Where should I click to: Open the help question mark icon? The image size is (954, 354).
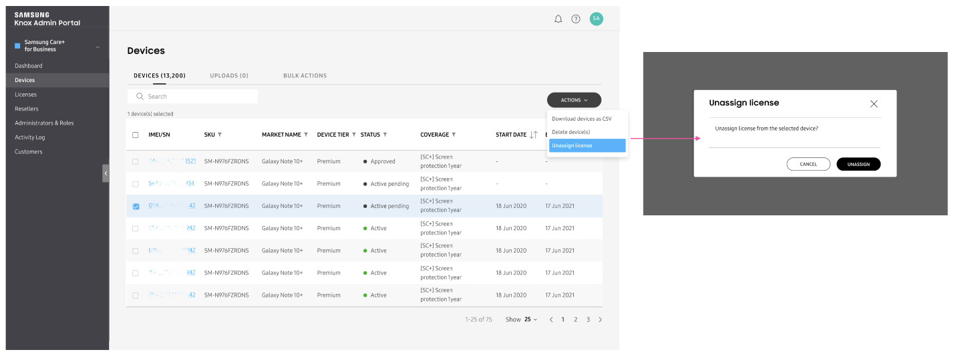click(x=576, y=19)
